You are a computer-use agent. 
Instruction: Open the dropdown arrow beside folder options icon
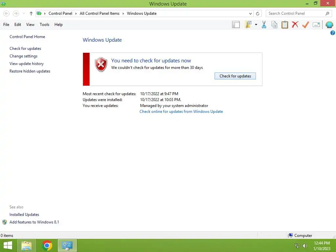pyautogui.click(x=256, y=25)
